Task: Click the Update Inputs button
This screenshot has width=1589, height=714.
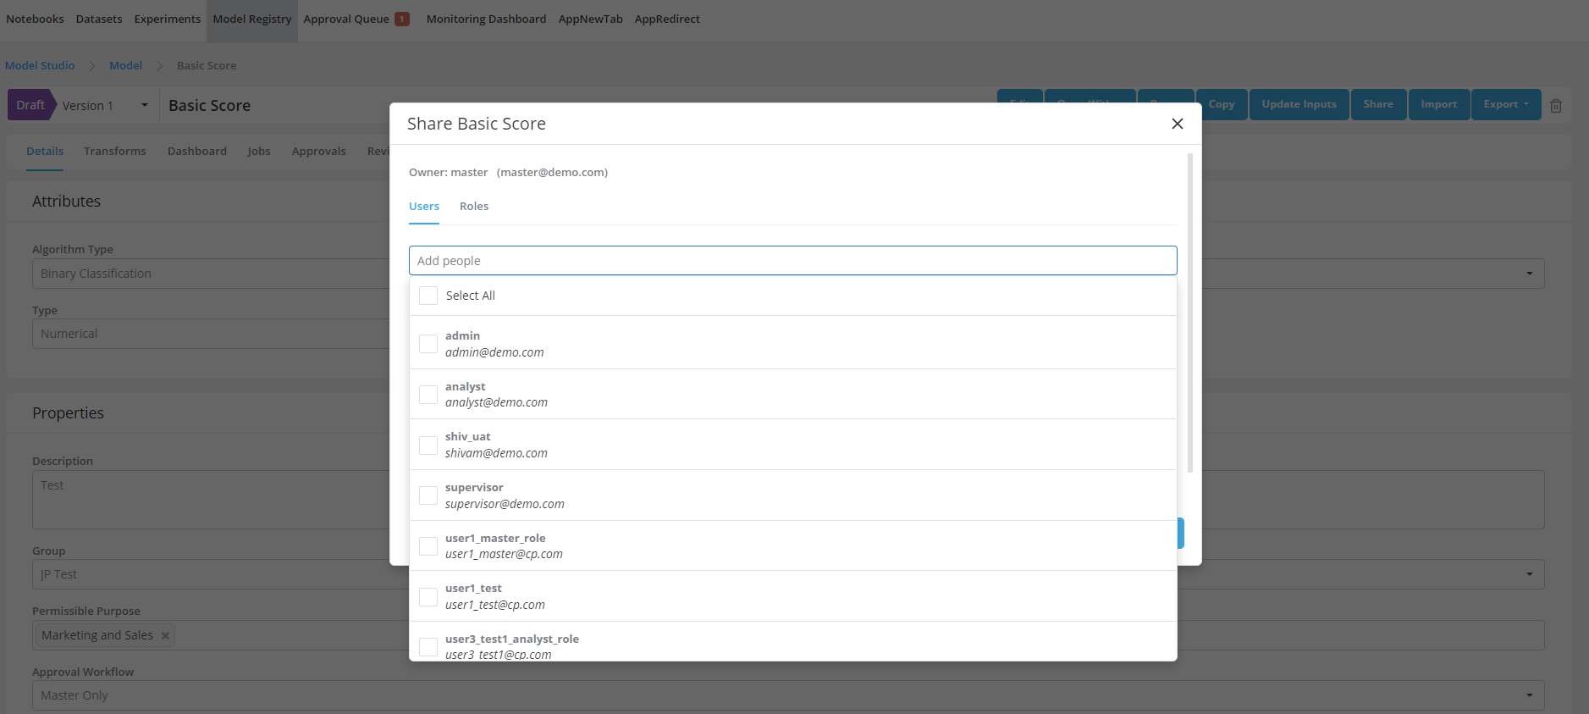Action: tap(1299, 104)
